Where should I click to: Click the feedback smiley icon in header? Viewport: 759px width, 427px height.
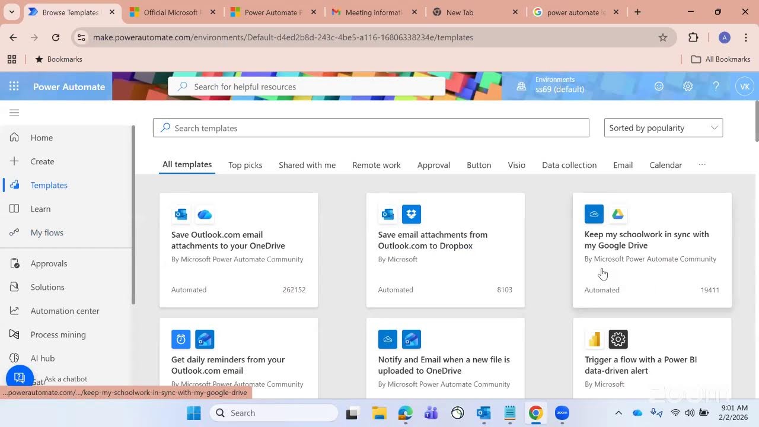click(x=659, y=87)
